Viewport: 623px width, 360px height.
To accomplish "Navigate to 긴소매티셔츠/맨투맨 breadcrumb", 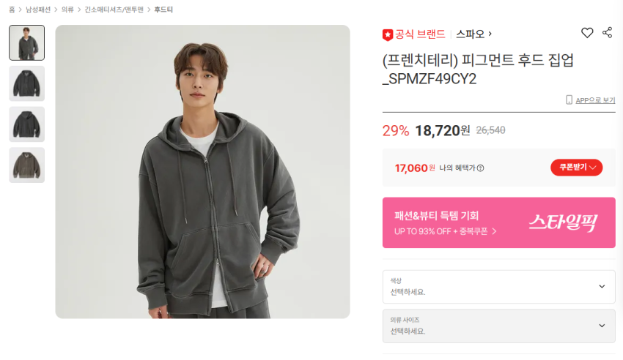I will (x=114, y=10).
